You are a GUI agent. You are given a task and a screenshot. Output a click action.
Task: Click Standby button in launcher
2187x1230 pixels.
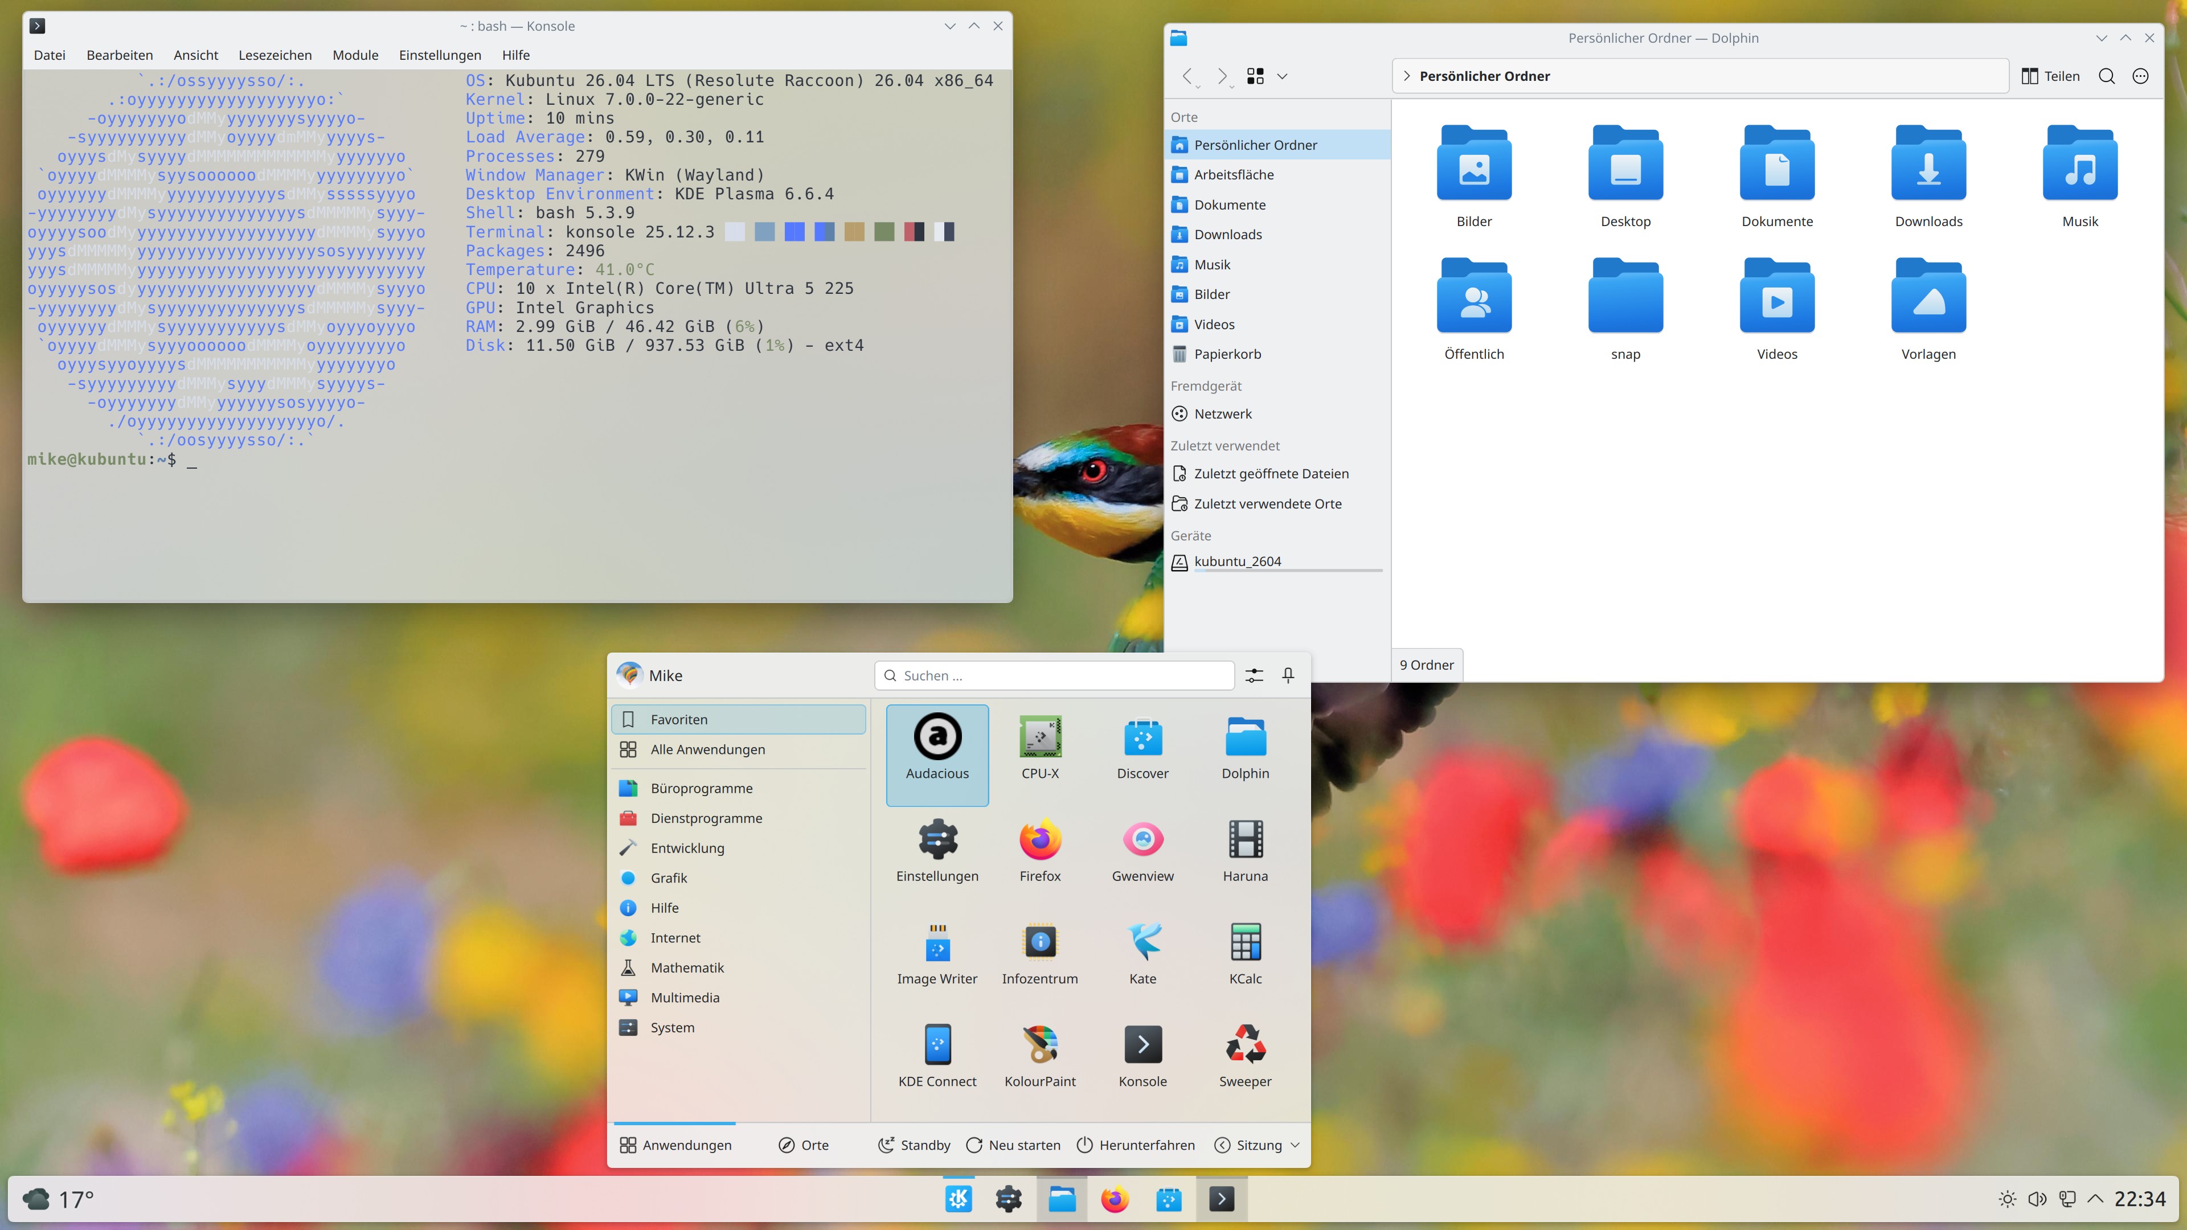(x=914, y=1145)
